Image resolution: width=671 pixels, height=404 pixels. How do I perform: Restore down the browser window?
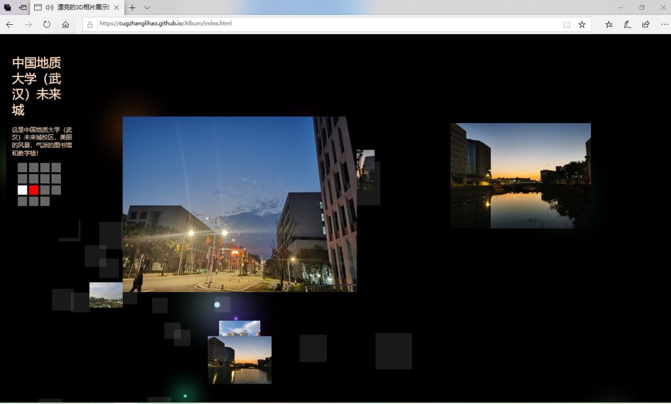pyautogui.click(x=641, y=7)
